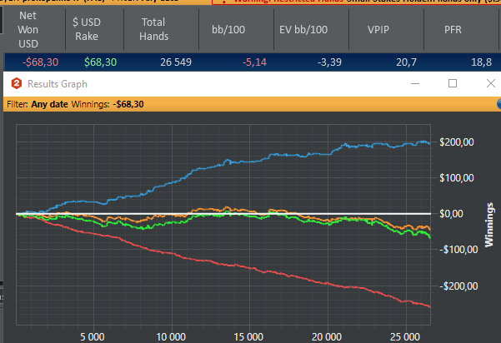
Task: Click the vertical Winnings axis title
Action: click(x=488, y=225)
